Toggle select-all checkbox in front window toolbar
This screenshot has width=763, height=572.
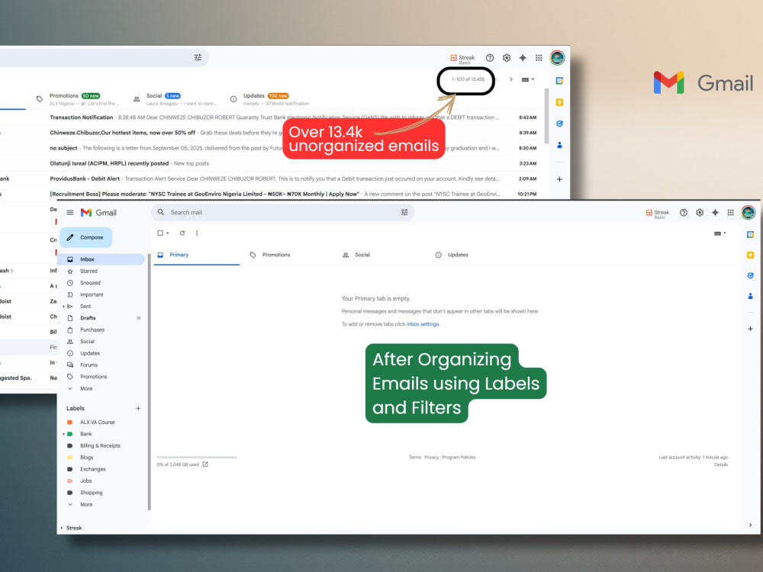(x=160, y=233)
